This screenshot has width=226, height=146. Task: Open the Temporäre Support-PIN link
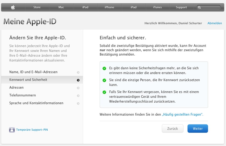[x=32, y=130]
